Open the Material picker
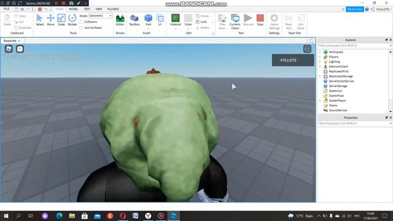Screen dimensions: 393x221 [x=176, y=20]
